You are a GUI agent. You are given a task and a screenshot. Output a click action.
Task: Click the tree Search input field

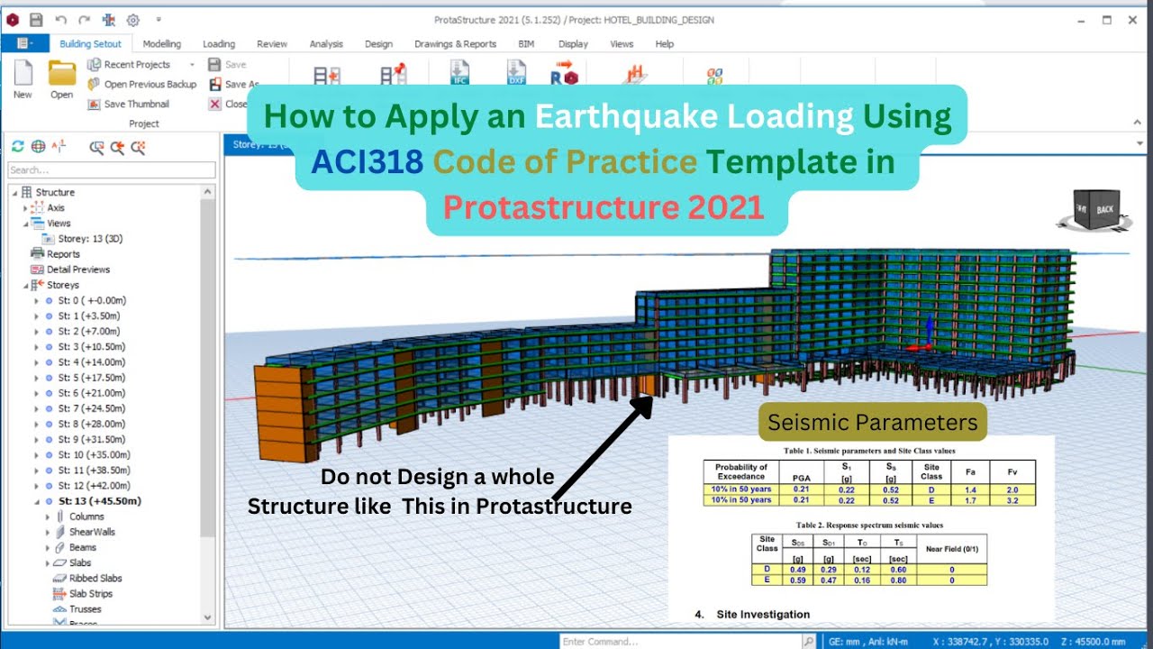click(112, 170)
